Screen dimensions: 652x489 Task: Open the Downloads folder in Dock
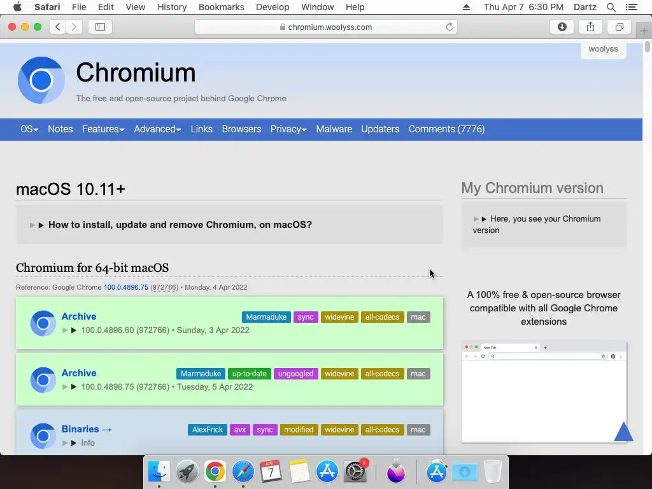pos(464,472)
